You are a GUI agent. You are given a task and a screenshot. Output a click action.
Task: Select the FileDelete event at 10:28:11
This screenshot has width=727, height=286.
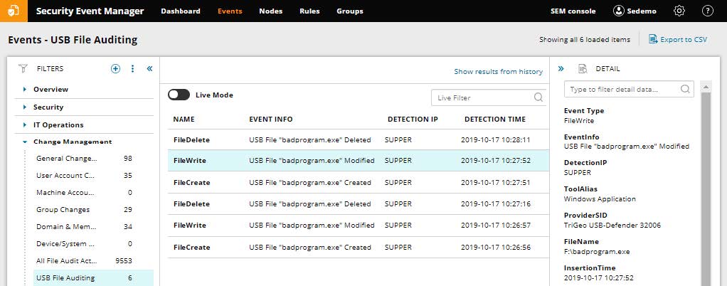click(359, 139)
